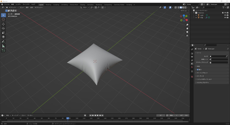This screenshot has height=125, width=230.
Task: Open the オブジェクト mode dropdown
Action: pyautogui.click(x=12, y=8)
